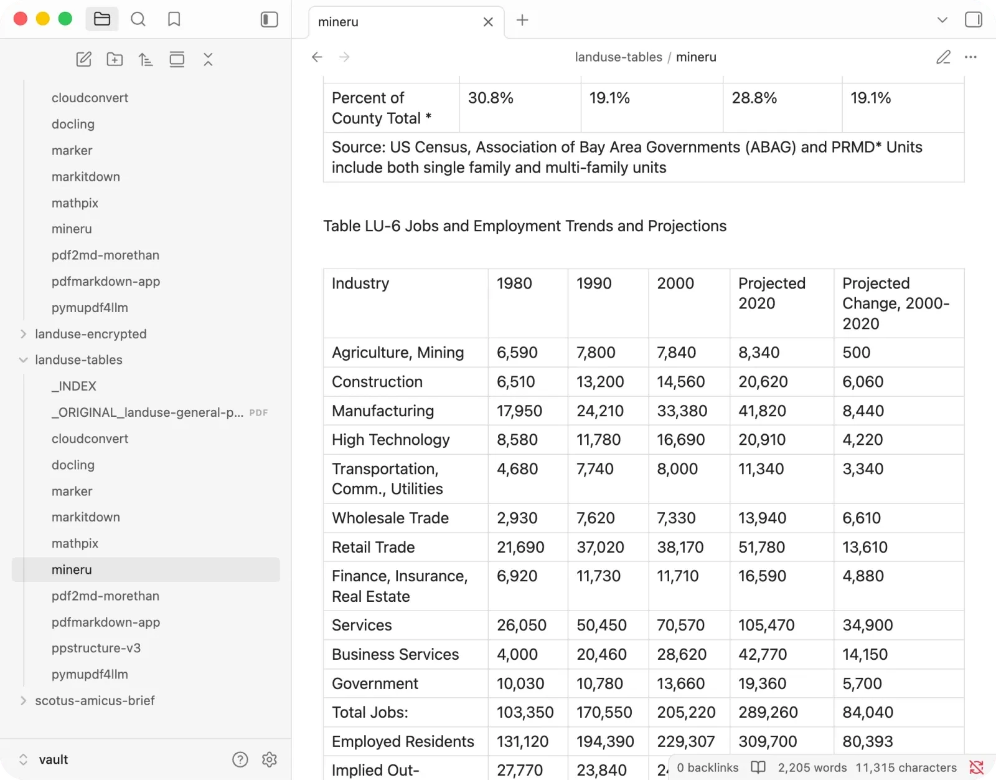Navigate back arrow
Image resolution: width=996 pixels, height=780 pixels.
[317, 57]
